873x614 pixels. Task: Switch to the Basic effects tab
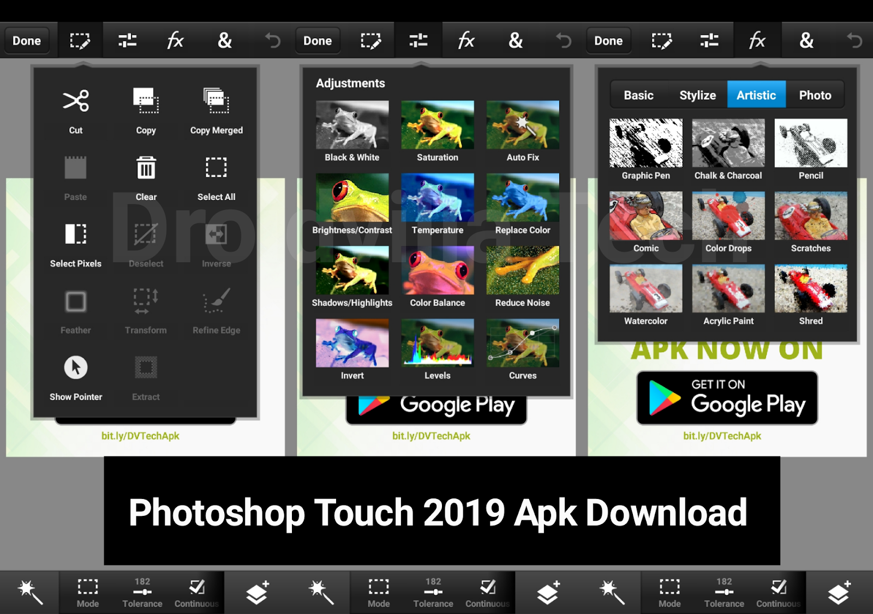click(639, 95)
